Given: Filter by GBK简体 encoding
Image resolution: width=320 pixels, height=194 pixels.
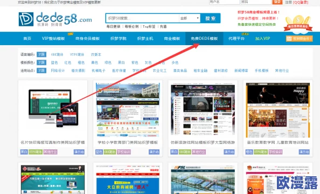Looking at the screenshot, I should click(57, 55).
